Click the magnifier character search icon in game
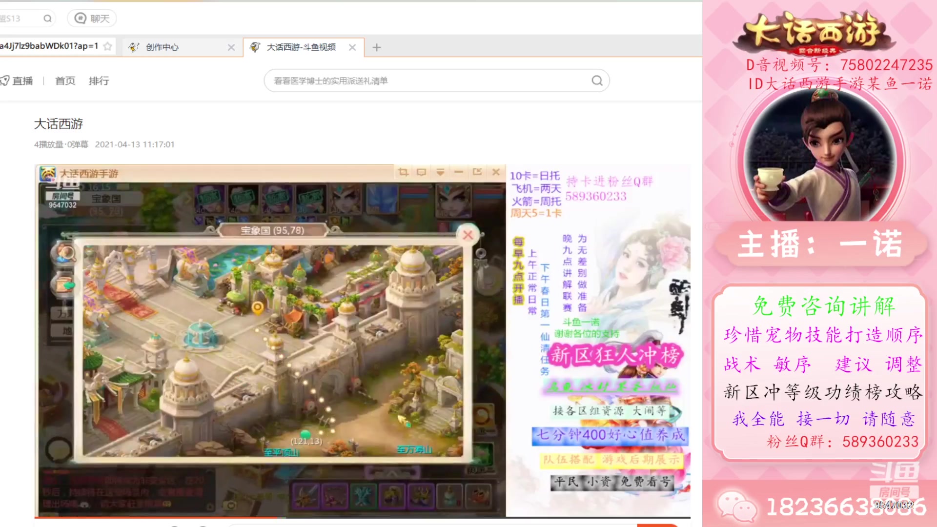 coord(64,253)
